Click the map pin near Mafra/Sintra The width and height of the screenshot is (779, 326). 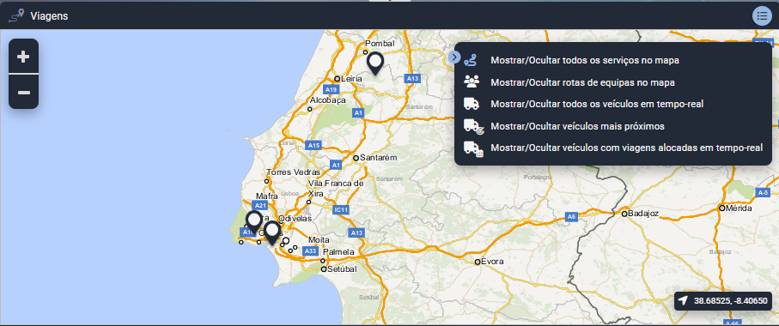[254, 222]
